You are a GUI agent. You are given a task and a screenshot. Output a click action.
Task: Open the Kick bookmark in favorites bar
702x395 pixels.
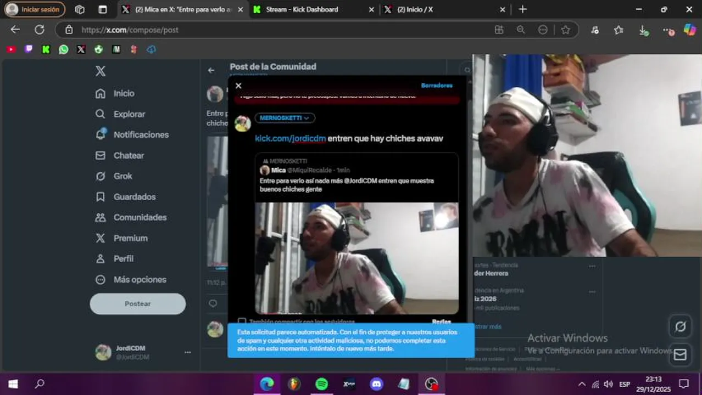click(x=46, y=49)
